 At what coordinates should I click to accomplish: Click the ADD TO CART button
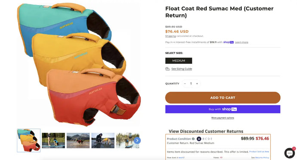(x=223, y=97)
